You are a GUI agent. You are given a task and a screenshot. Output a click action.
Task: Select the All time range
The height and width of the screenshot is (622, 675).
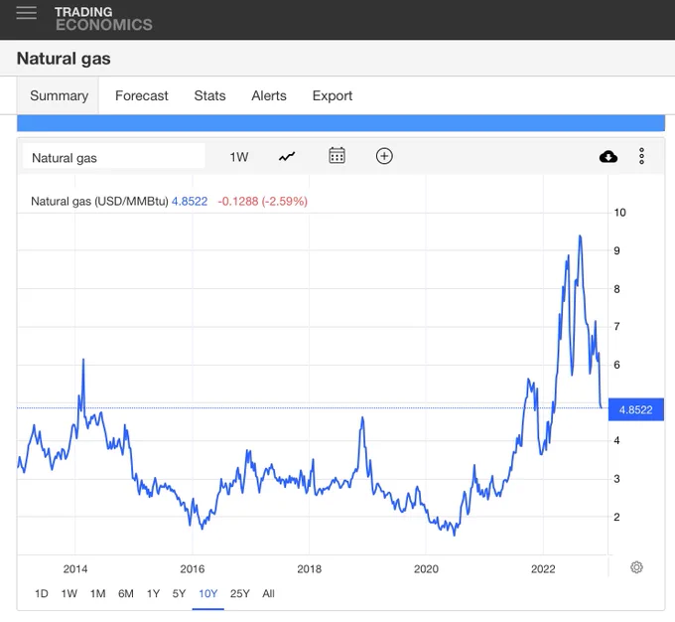click(268, 593)
